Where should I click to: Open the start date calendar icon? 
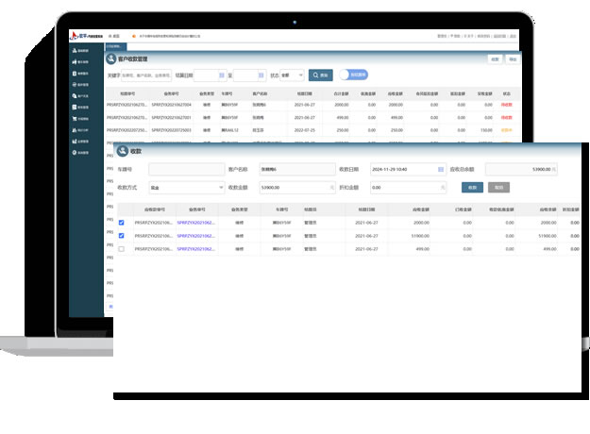pos(223,75)
